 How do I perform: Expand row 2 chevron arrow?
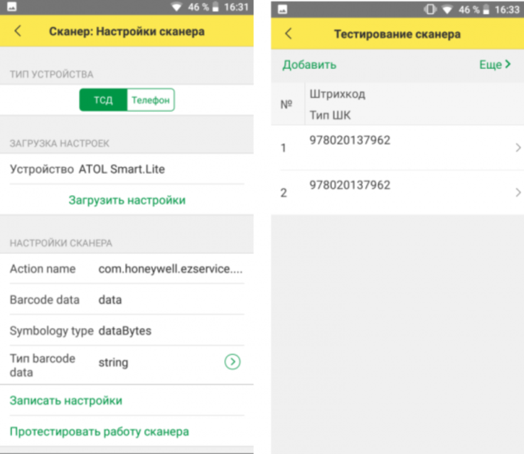[x=518, y=192]
